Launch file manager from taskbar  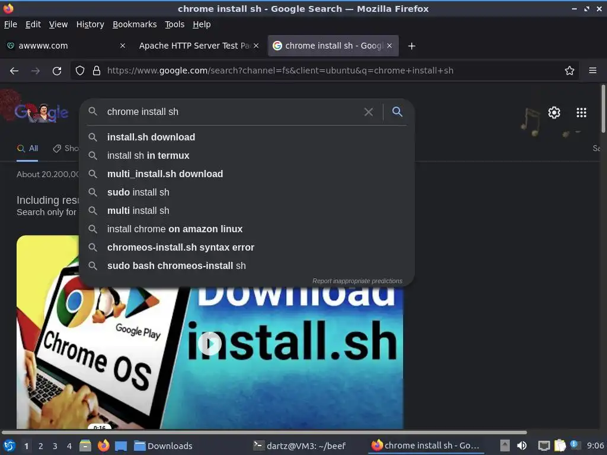click(85, 446)
